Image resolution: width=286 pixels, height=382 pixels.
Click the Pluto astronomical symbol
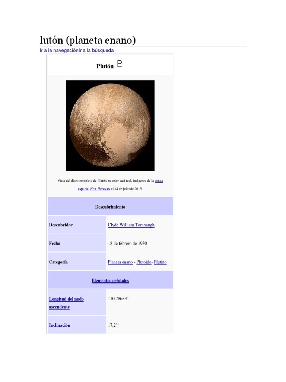120,64
